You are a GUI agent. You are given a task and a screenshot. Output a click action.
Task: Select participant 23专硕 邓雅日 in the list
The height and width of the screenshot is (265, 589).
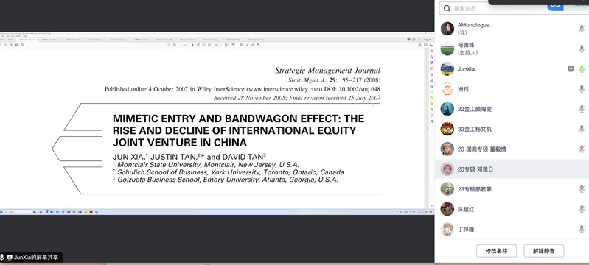512,169
